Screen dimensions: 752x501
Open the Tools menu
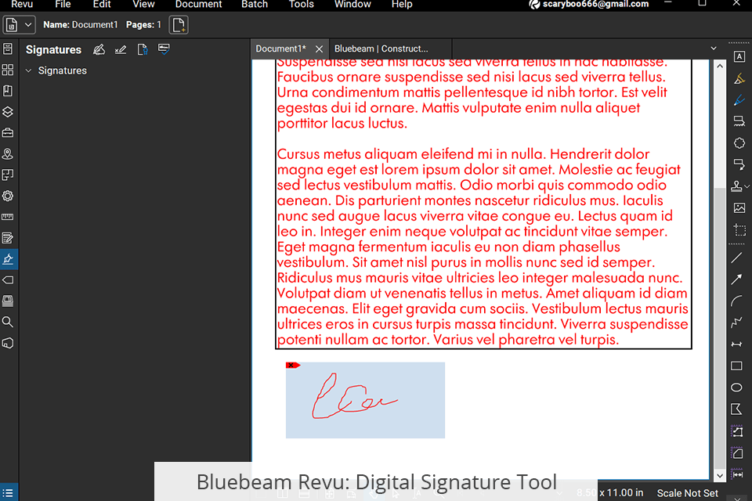point(301,5)
